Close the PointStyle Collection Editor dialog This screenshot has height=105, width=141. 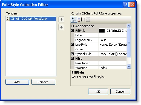click(132, 4)
